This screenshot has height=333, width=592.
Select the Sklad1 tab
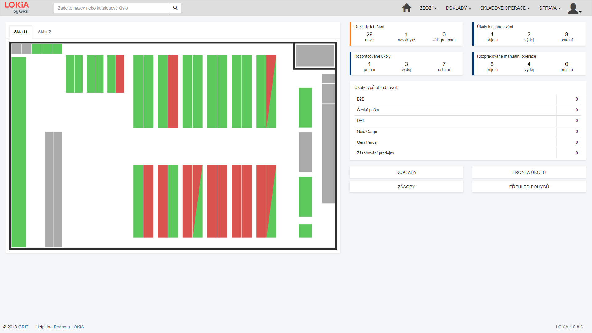tap(21, 32)
